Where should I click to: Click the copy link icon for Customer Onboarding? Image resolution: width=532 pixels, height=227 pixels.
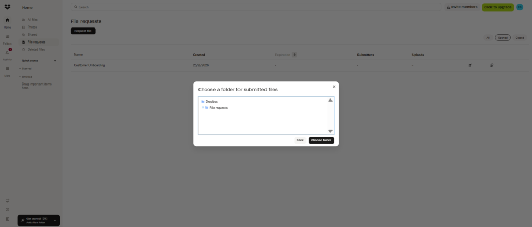(491, 65)
